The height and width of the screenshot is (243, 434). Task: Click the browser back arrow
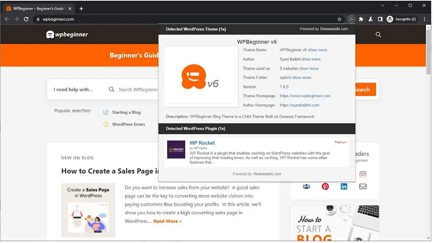point(7,19)
